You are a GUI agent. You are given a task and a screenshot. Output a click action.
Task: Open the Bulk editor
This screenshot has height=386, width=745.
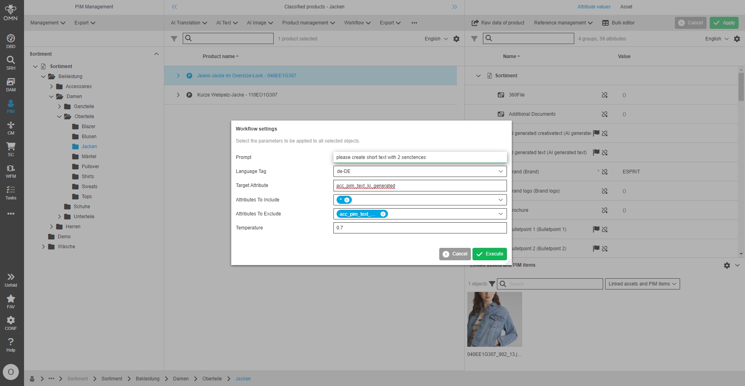(x=618, y=23)
